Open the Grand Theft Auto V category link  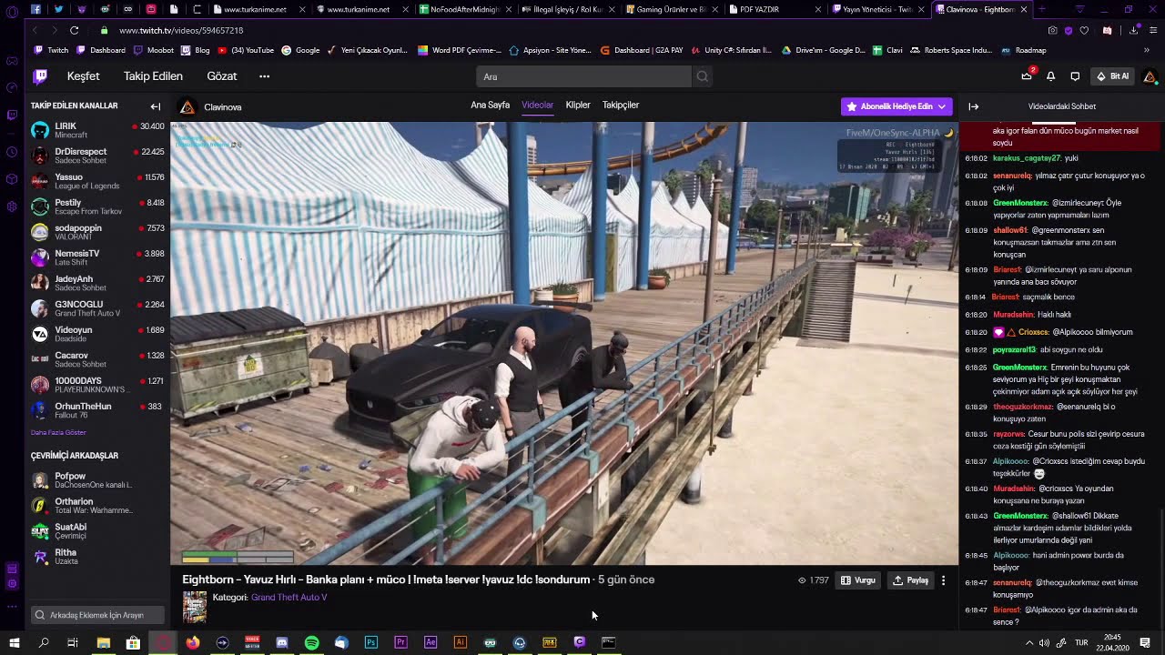pyautogui.click(x=289, y=598)
